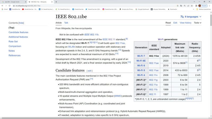Viewport: 212px width, 119px height.
Task: Open the Facebook Harald Karcher bookmark
Action: 78,9
